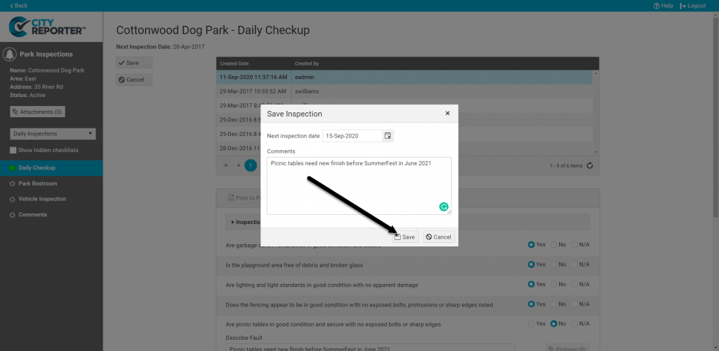This screenshot has width=719, height=351.
Task: Open the Park Restroom checklist
Action: pos(38,184)
